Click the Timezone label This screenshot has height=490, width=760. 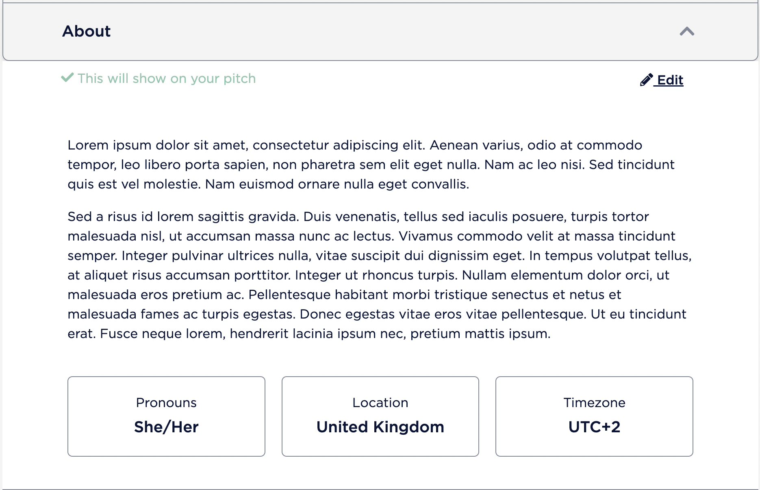594,403
